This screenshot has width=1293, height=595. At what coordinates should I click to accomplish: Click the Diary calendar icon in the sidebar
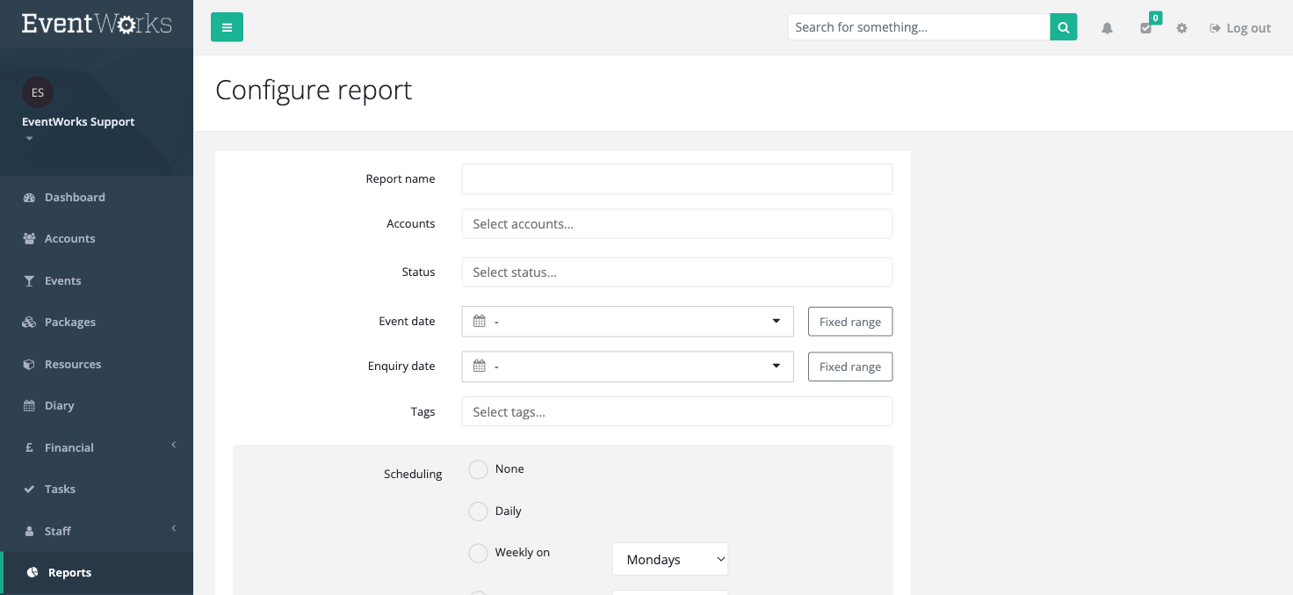tap(29, 406)
